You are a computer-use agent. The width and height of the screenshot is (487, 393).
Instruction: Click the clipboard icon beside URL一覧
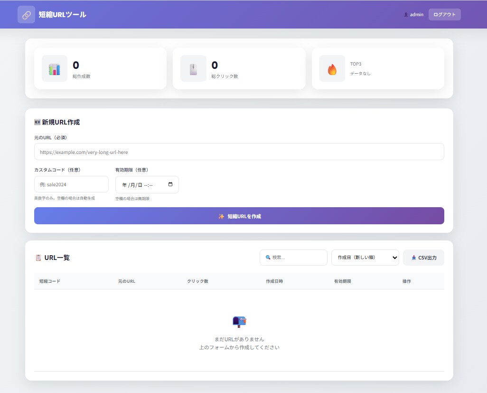[x=38, y=258]
